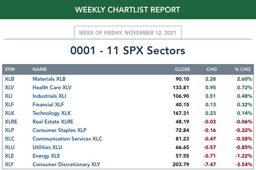Image resolution: width=256 pixels, height=170 pixels.
Task: Select the Real Estate XLRE link
Action: pos(53,122)
